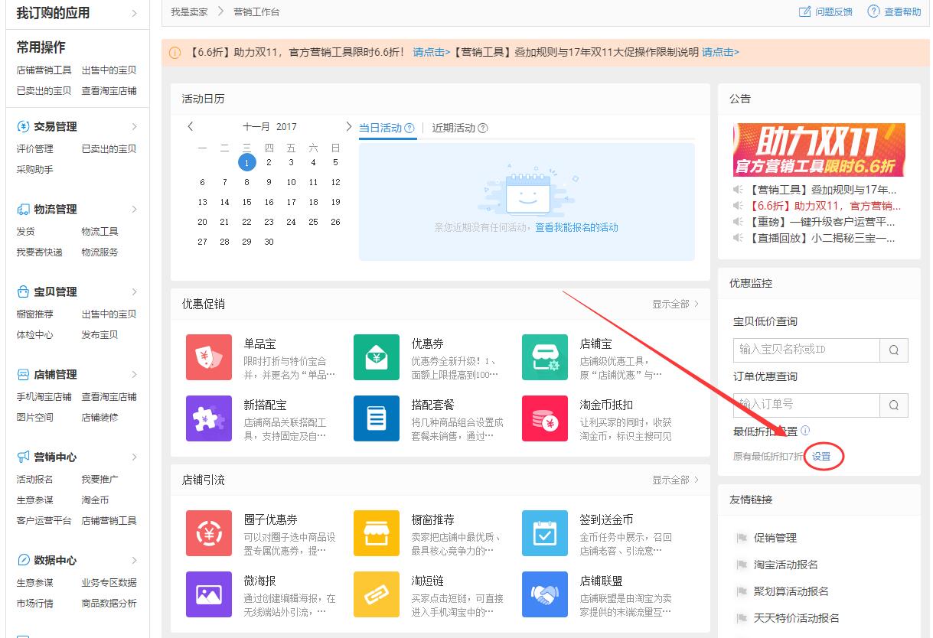Image resolution: width=933 pixels, height=638 pixels.
Task: Expand 宝贝管理 section chevron
Action: click(135, 291)
